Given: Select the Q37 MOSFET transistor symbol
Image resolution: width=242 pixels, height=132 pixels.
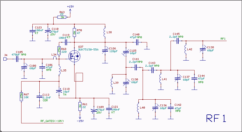Looking at the screenshot, I should click(75, 56).
